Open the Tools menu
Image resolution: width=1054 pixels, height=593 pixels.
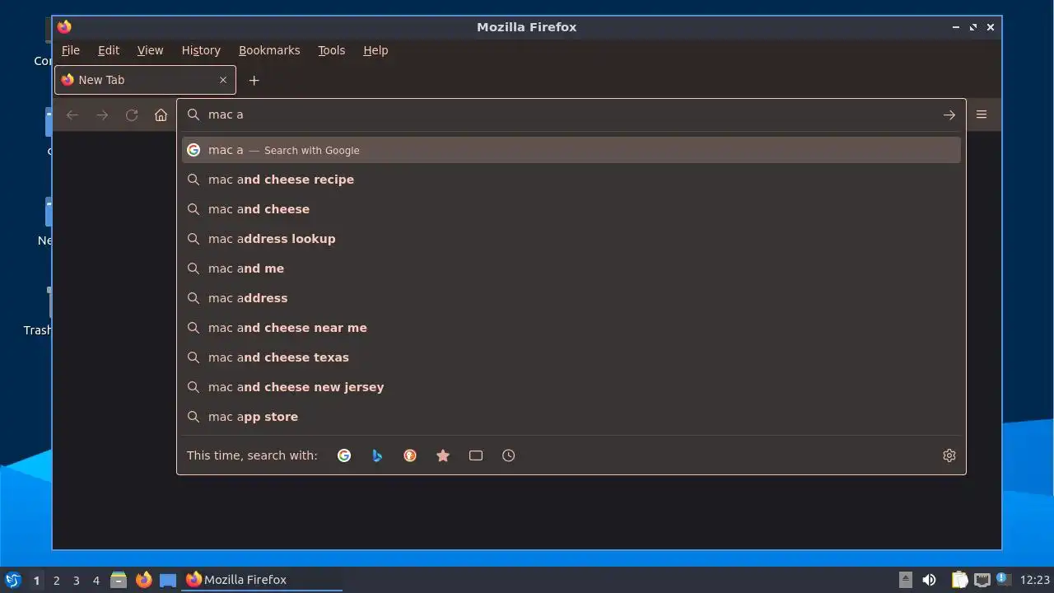(x=332, y=50)
